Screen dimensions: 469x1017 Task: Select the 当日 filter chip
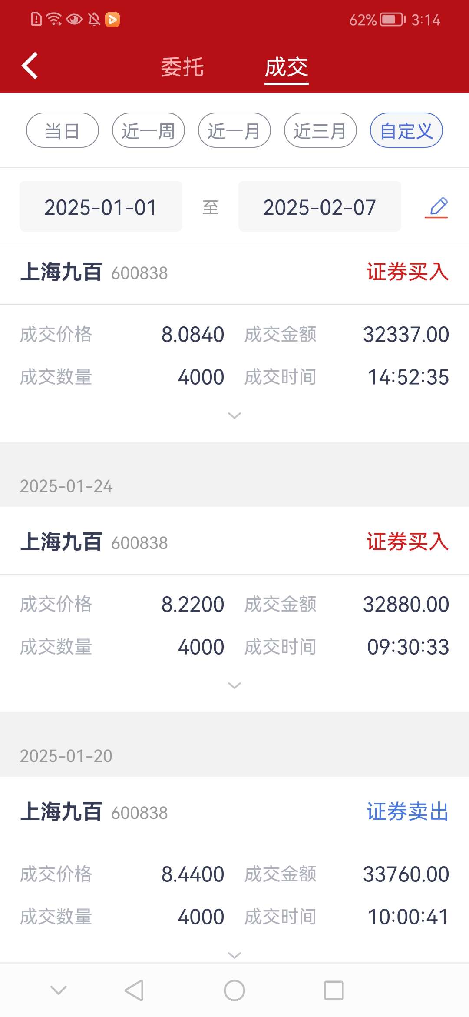click(x=63, y=130)
